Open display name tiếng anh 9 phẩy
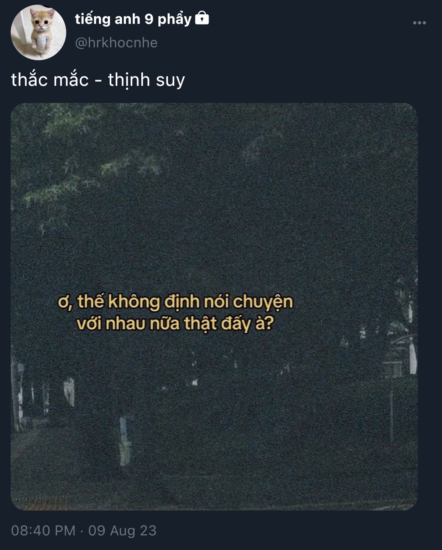 click(x=133, y=19)
